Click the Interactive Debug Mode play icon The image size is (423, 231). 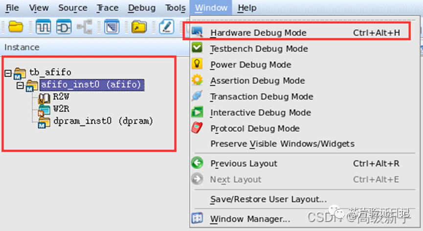coord(197,112)
